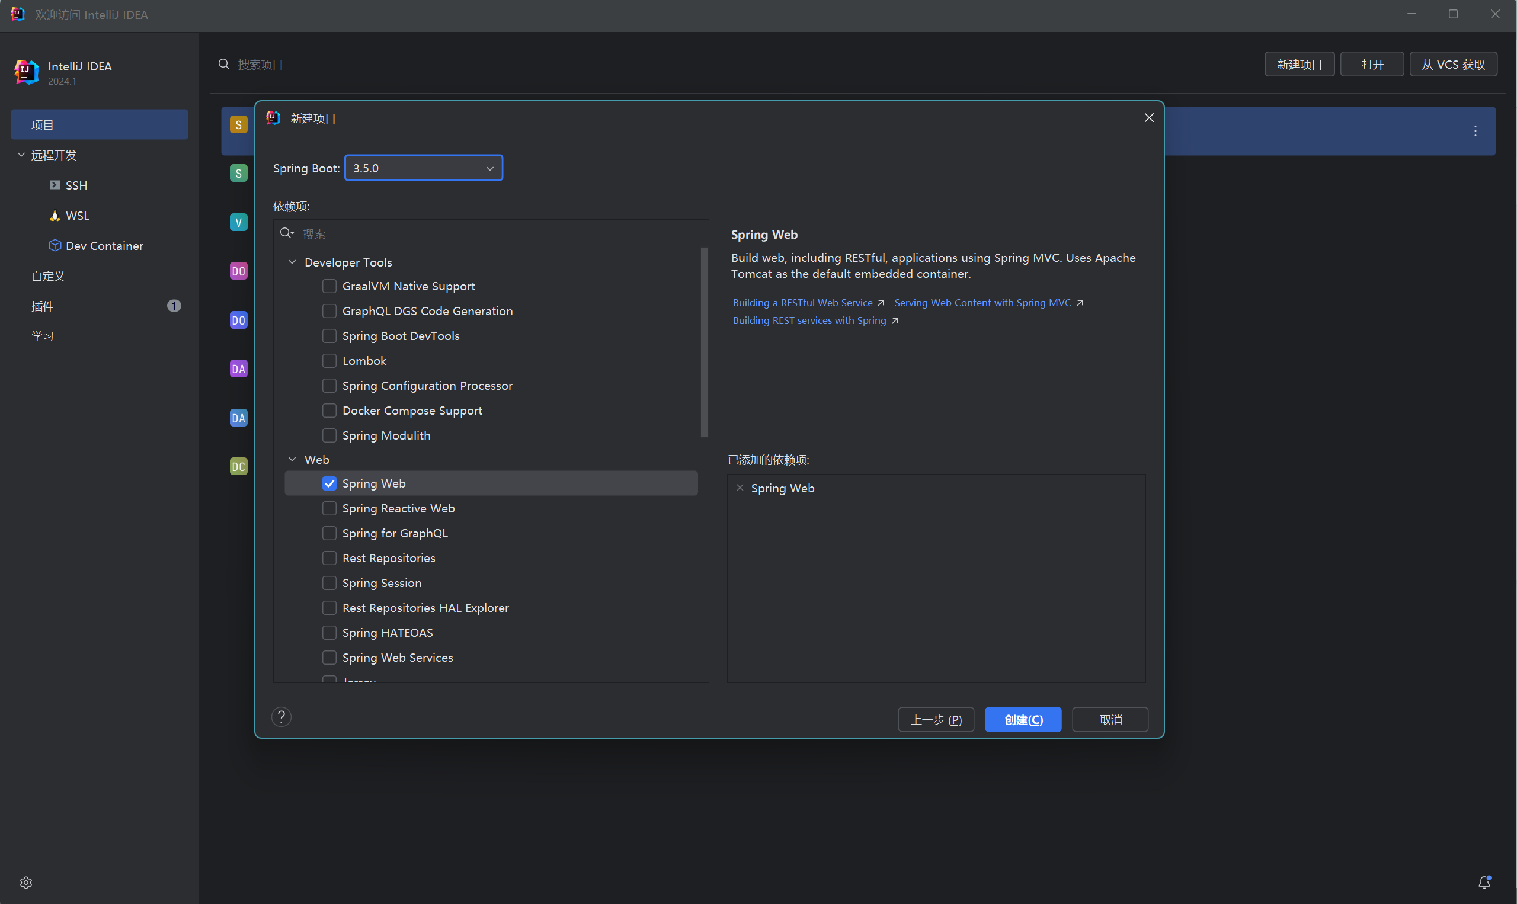Click the WSL penguin icon
This screenshot has width=1517, height=904.
point(55,216)
